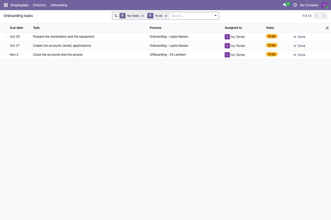Screen dimensions: 331x220
Task: Click the funnel icon of To do filter
Action: 150,16
